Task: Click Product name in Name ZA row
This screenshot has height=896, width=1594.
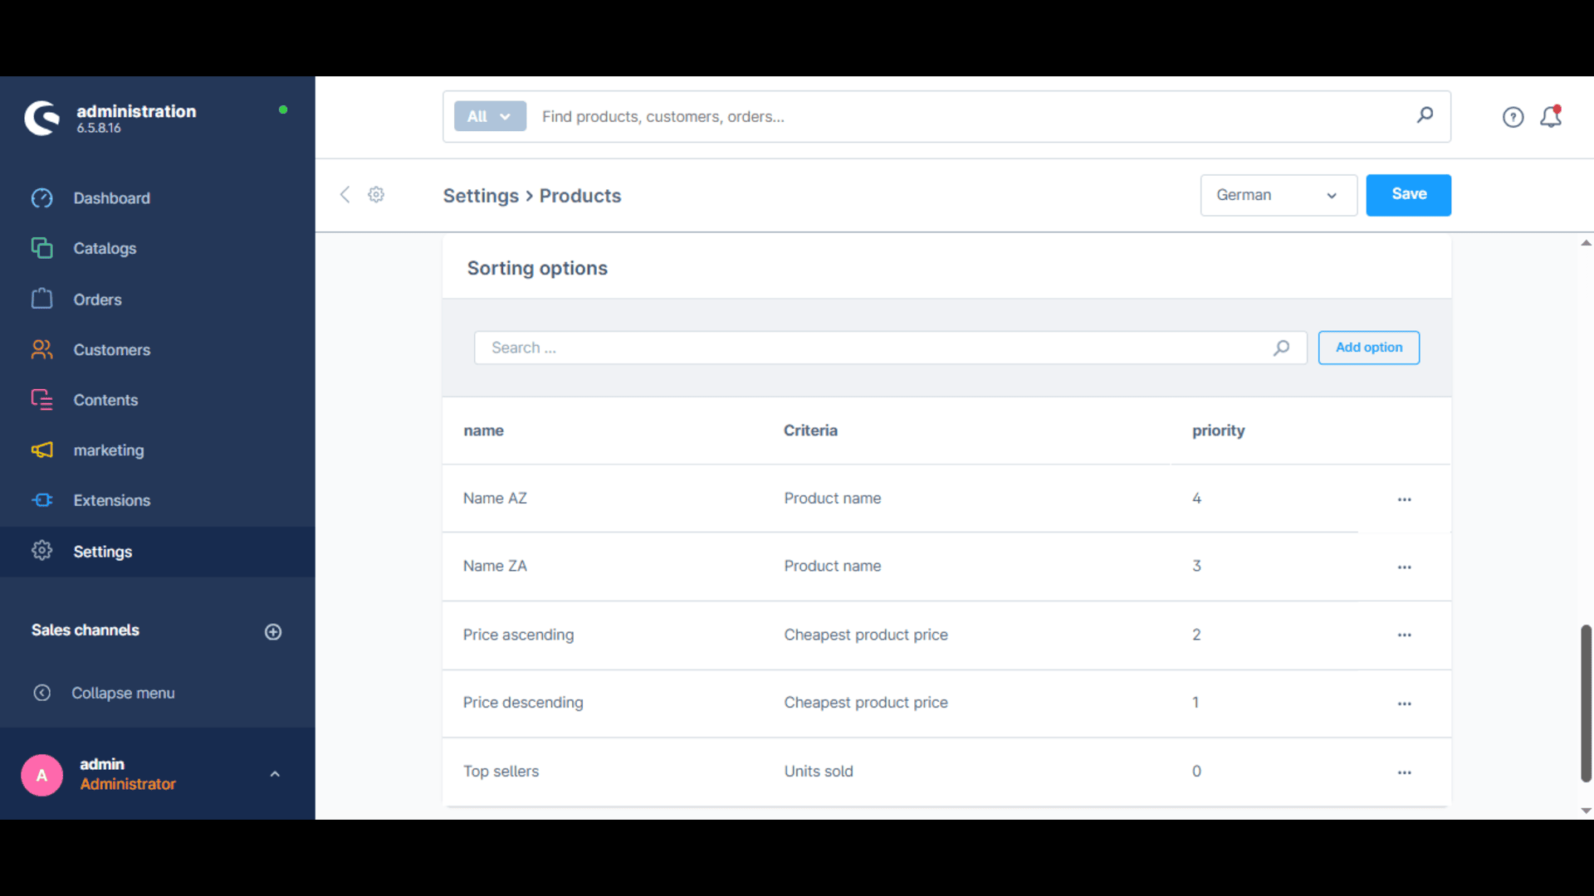Action: tap(833, 566)
